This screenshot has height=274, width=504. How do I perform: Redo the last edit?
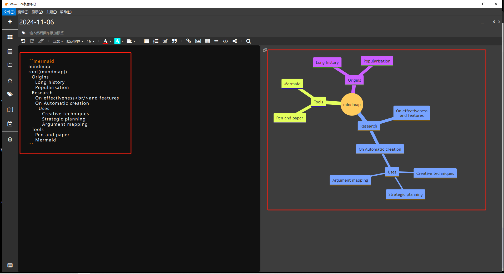tap(32, 41)
